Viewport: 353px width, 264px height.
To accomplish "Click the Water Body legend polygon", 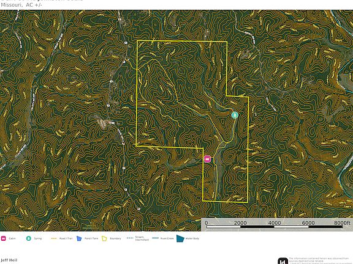I will pyautogui.click(x=180, y=238).
